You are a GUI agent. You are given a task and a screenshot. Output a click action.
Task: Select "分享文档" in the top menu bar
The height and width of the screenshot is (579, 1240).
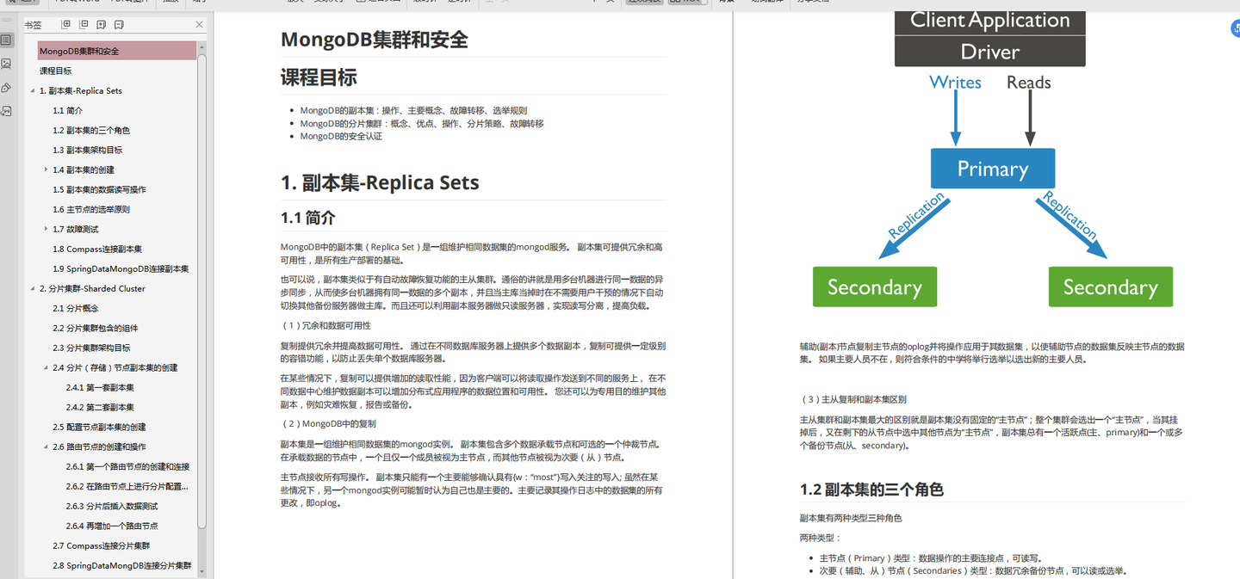pyautogui.click(x=814, y=3)
